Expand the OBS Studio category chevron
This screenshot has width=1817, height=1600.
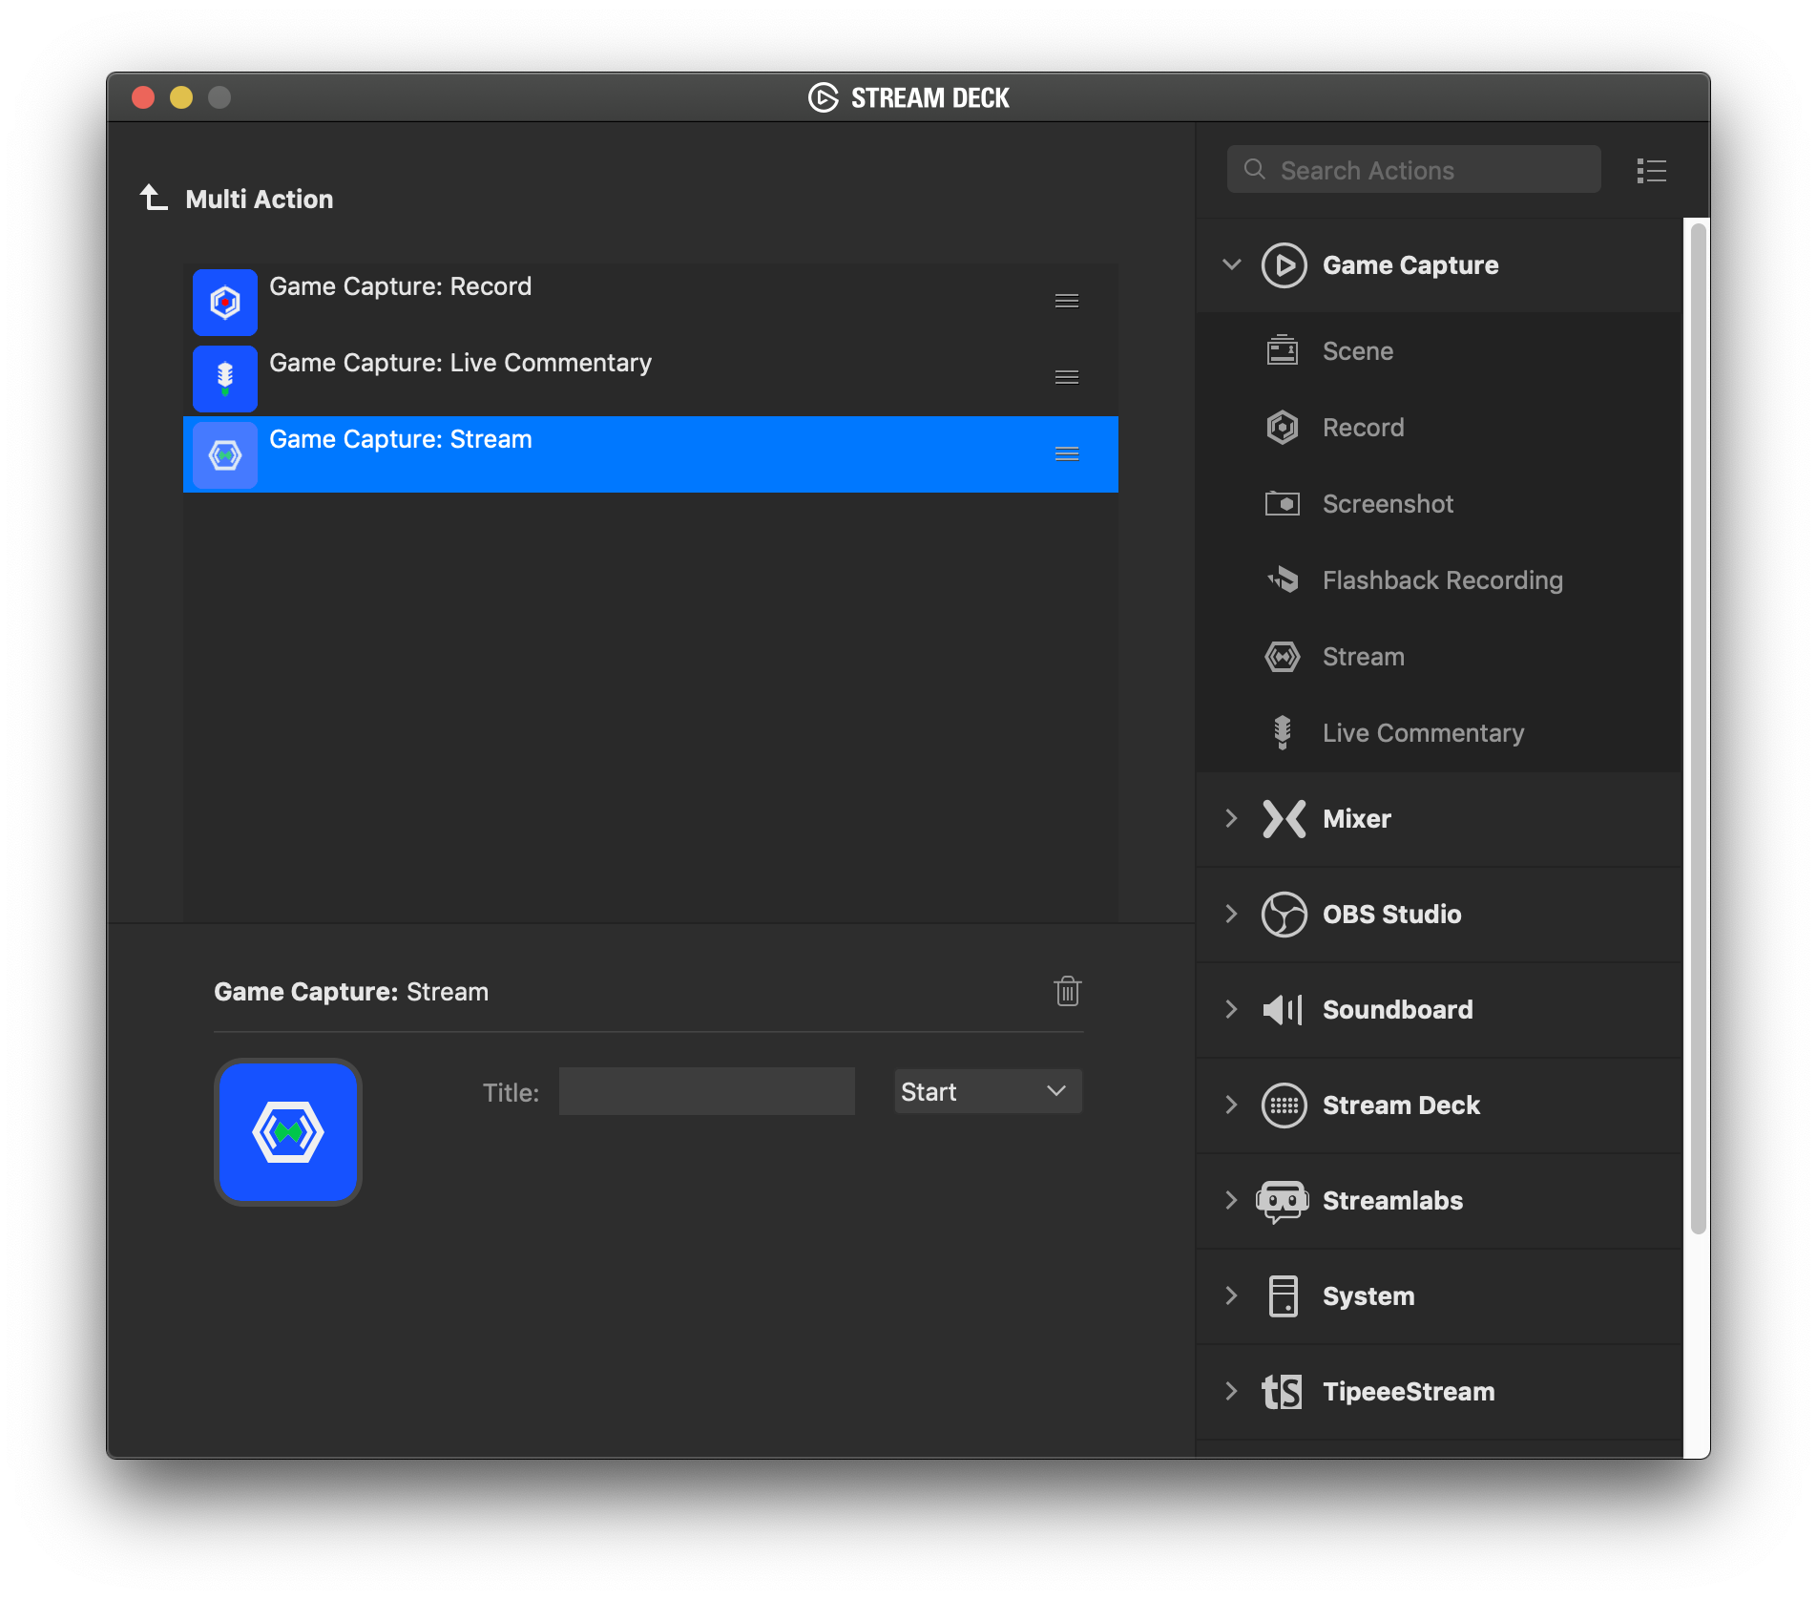tap(1232, 914)
